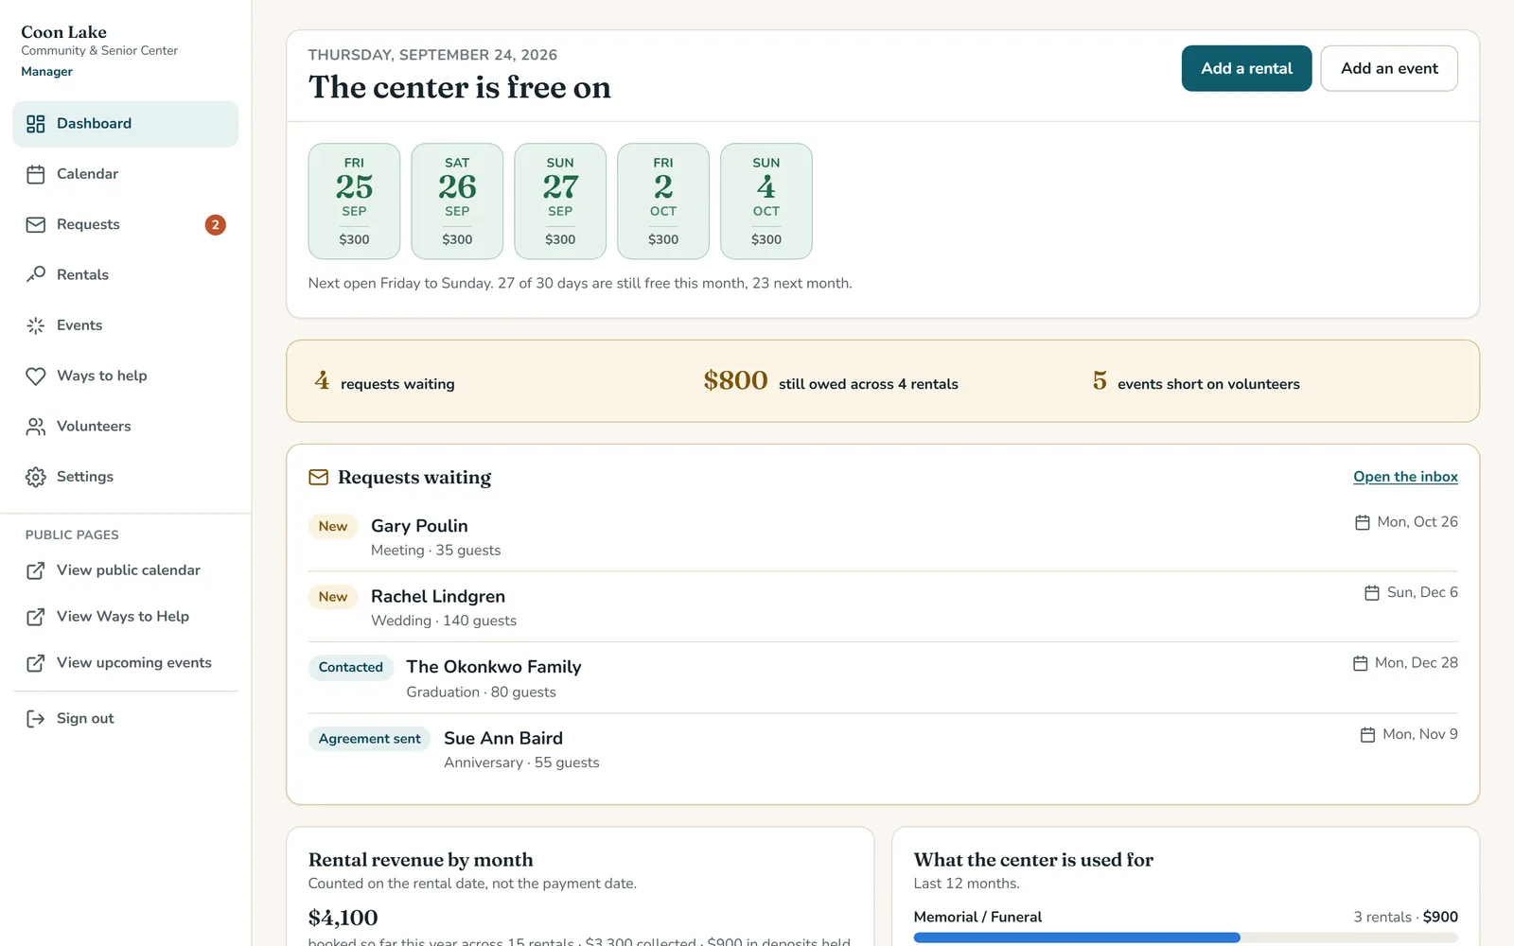Image resolution: width=1514 pixels, height=946 pixels.
Task: Go to Rentals in the sidebar
Action: [x=125, y=274]
